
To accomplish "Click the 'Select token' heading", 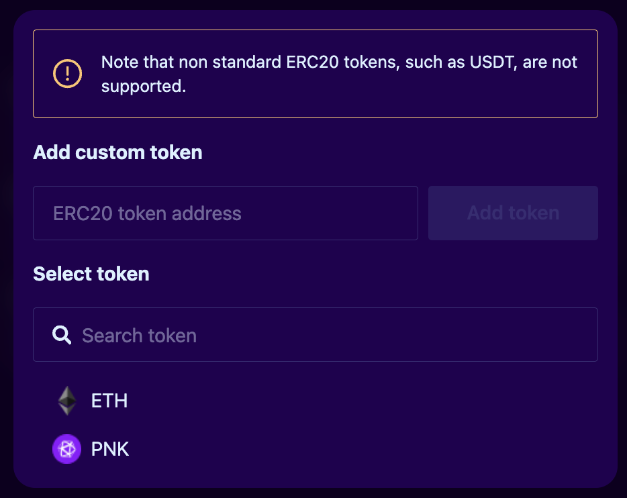I will 91,274.
